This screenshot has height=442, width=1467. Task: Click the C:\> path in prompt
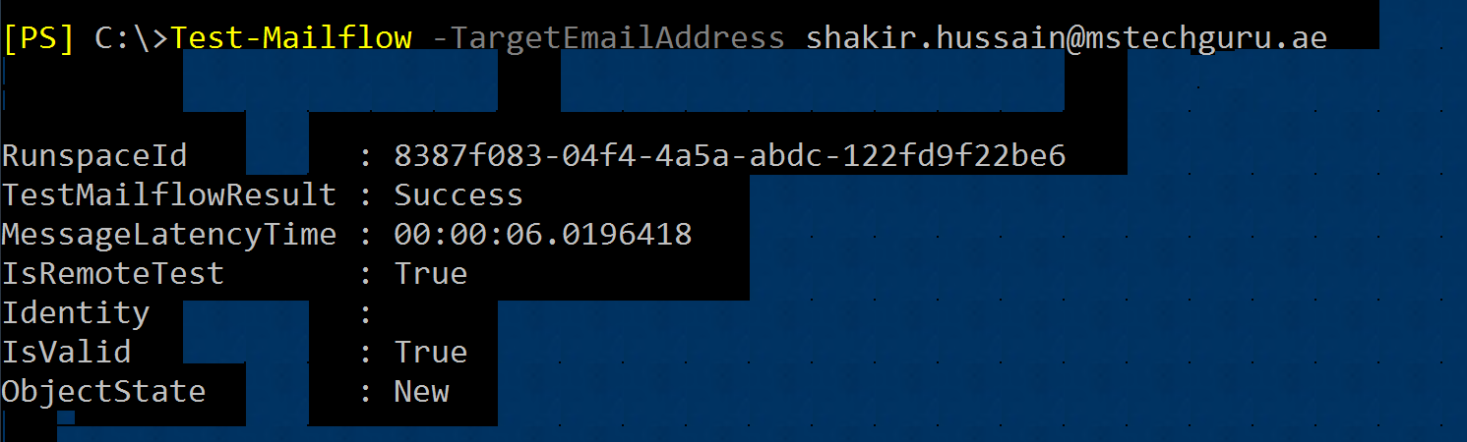pos(133,38)
